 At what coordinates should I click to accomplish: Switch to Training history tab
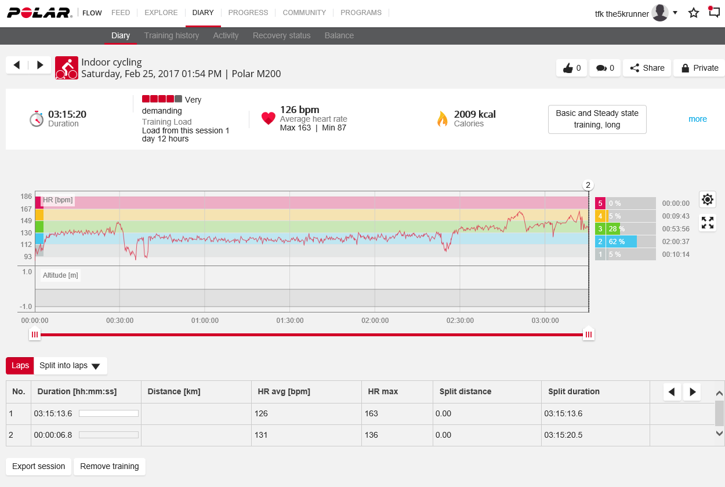tap(172, 35)
